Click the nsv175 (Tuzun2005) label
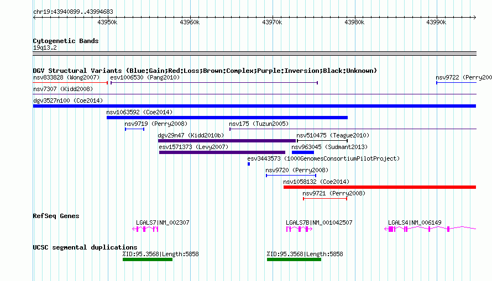This screenshot has height=281, width=492. pos(259,124)
